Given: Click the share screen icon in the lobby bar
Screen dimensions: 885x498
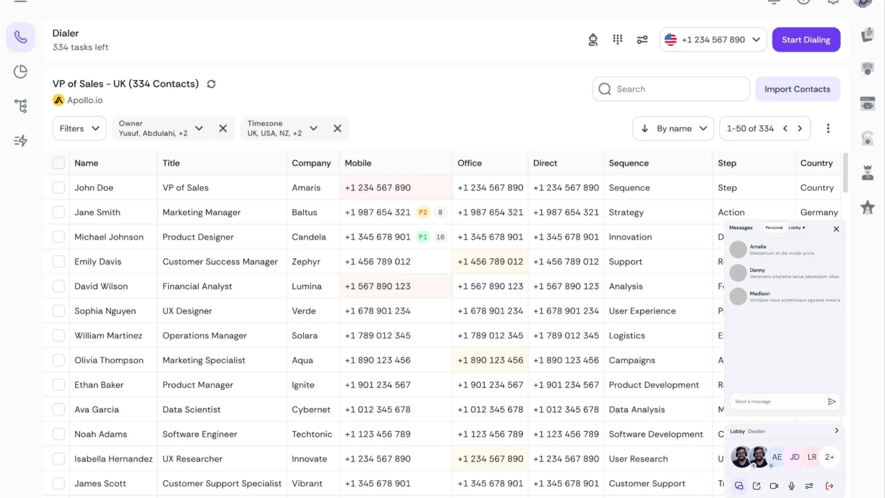Looking at the screenshot, I should 756,486.
